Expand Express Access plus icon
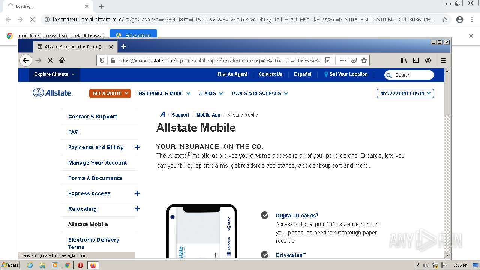This screenshot has height=270, width=480. [137, 193]
